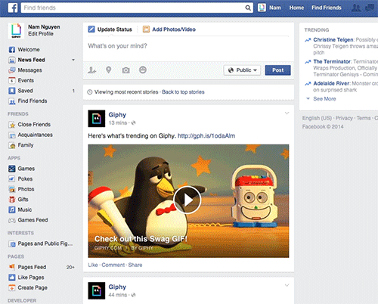378x304 pixels.
Task: Click the Terms footer link
Action: click(x=364, y=118)
